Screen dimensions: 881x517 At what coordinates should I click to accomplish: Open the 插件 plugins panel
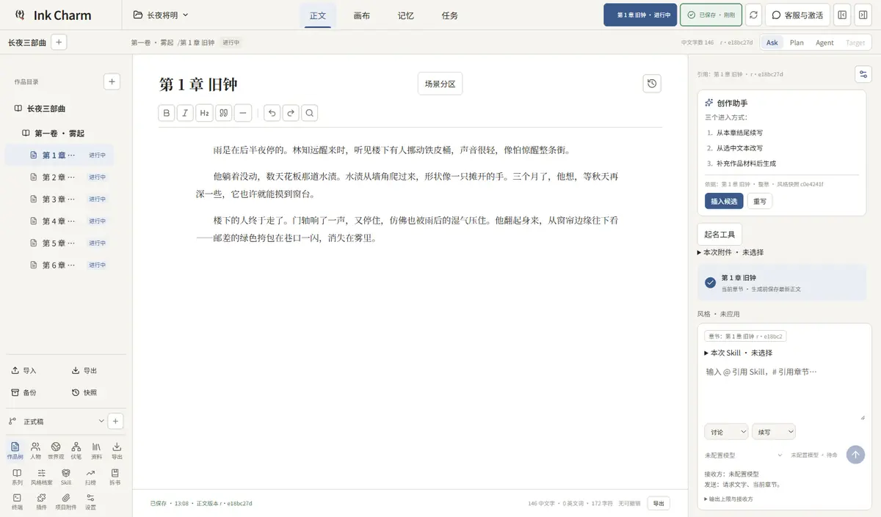(41, 502)
